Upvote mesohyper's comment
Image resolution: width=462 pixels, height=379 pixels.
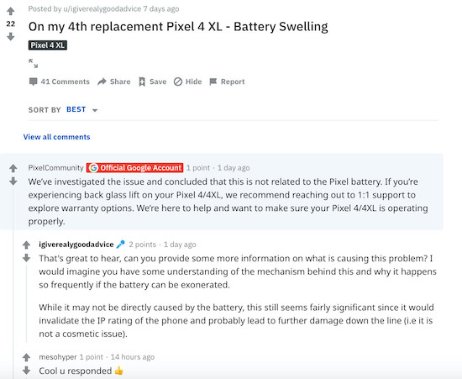pyautogui.click(x=27, y=357)
